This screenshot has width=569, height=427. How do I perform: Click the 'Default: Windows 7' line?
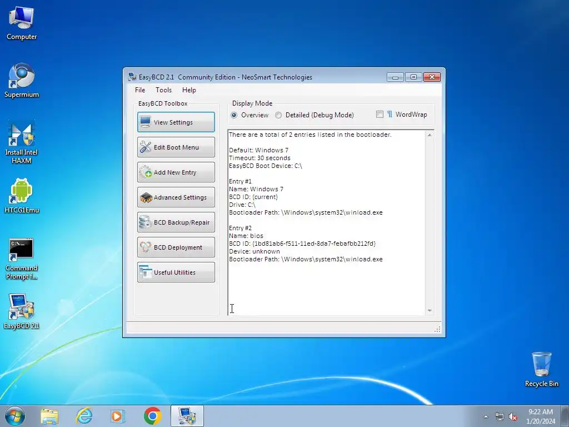[258, 150]
